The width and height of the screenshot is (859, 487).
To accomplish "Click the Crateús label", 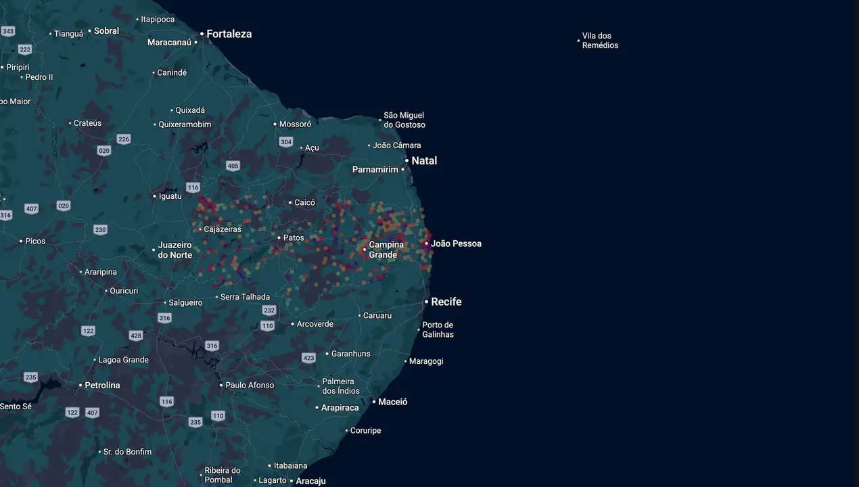I will (87, 123).
